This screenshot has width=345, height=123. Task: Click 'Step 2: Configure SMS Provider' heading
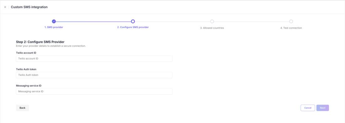[x=40, y=42]
